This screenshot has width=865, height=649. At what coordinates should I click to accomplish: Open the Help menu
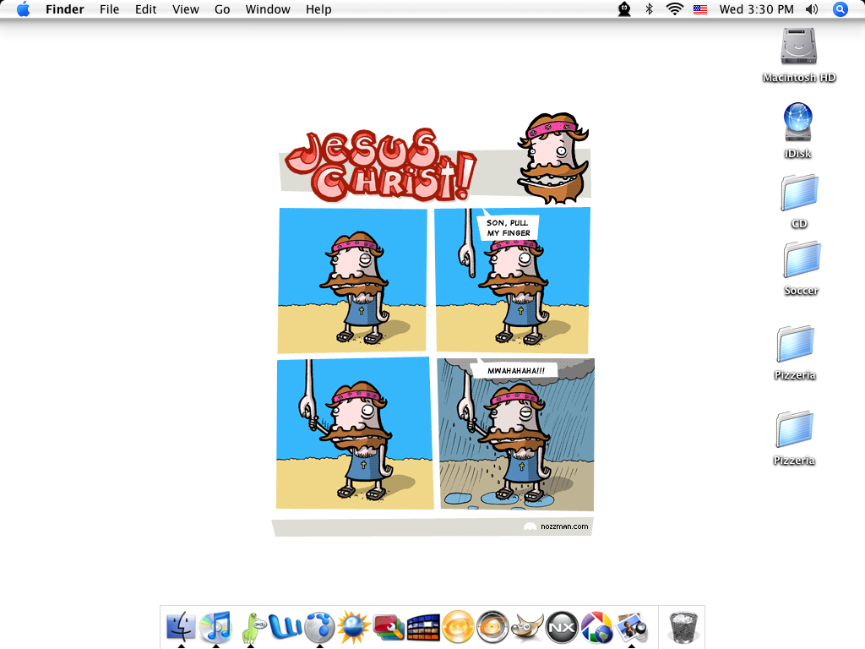click(318, 9)
